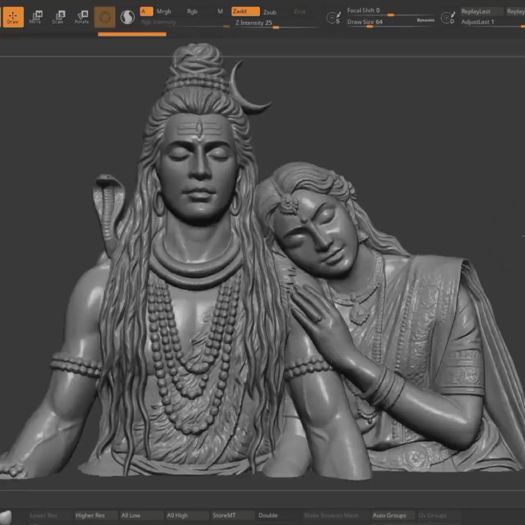Click the black-and-white sphere icon
This screenshot has height=525, width=525.
pos(128,17)
